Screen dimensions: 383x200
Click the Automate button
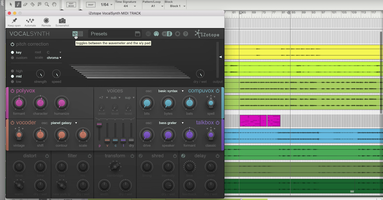(30, 22)
